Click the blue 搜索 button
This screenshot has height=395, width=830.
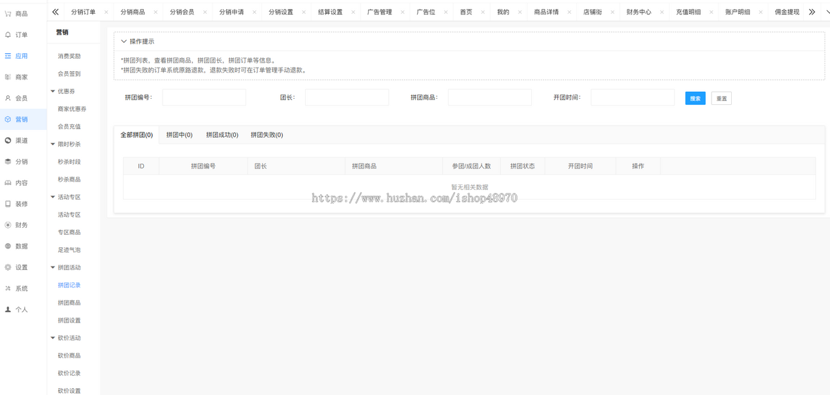tap(695, 98)
